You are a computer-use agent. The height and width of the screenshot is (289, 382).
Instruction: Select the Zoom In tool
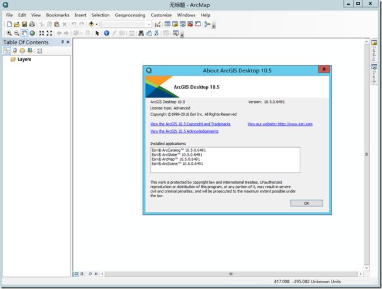click(x=9, y=33)
